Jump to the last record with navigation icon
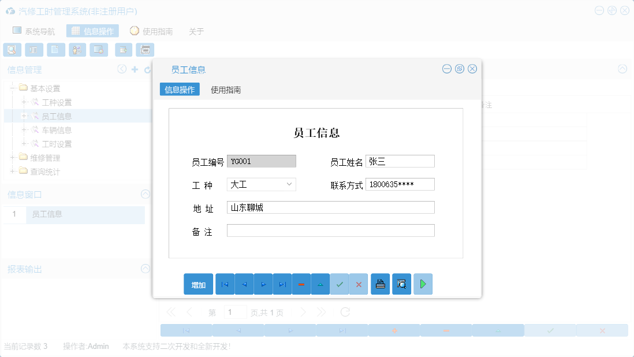Screen dimensions: 634x357 click(x=282, y=284)
